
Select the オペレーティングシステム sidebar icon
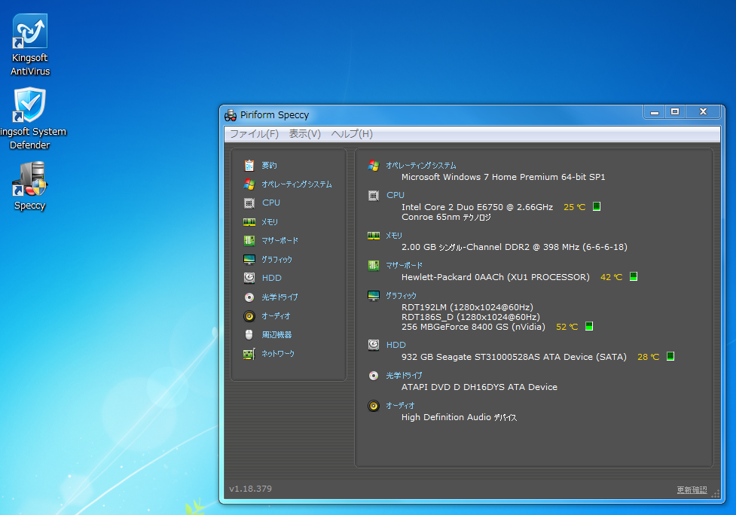click(249, 184)
